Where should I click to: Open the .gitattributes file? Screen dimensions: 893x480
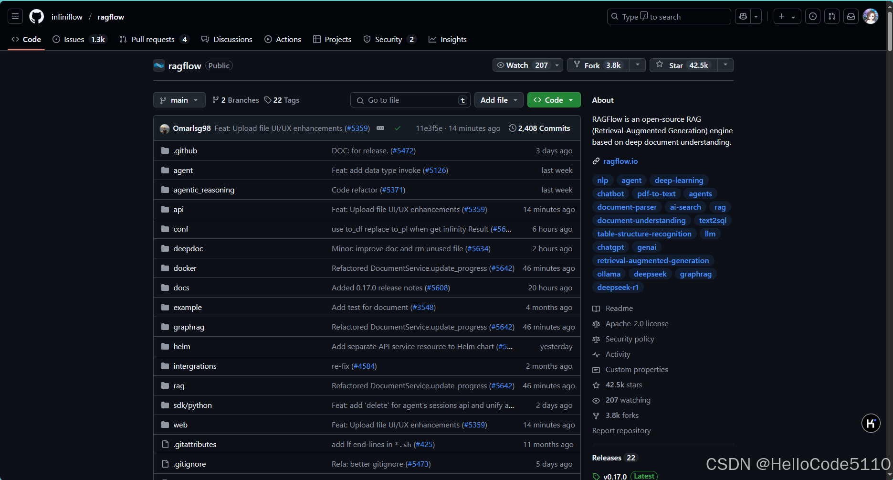[x=195, y=444]
